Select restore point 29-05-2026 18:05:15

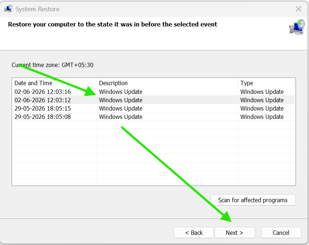(154, 108)
